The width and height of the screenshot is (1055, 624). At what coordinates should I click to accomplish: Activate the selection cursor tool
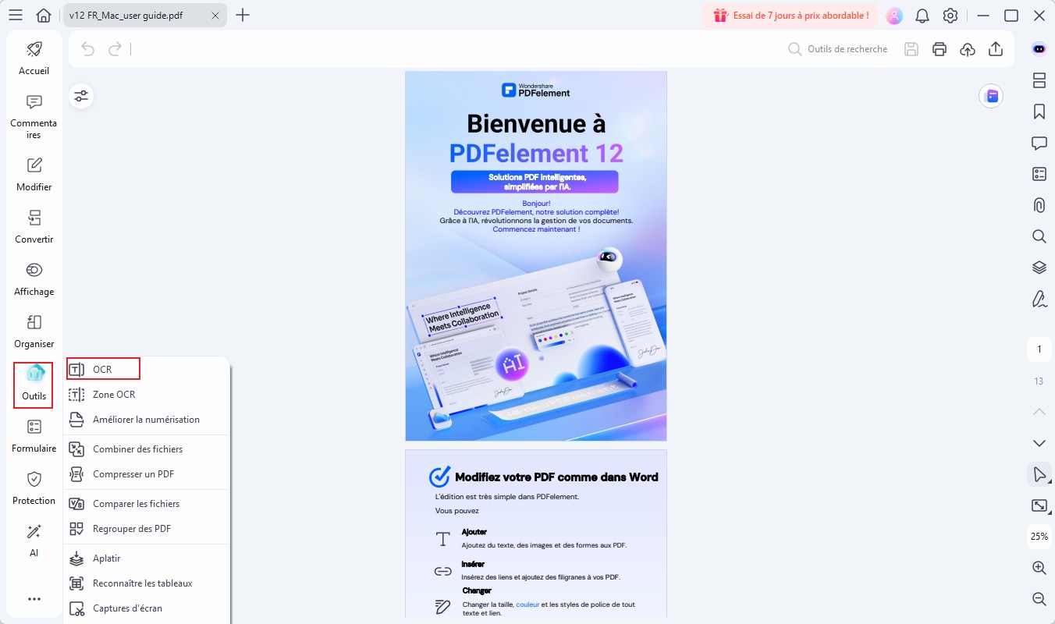1039,474
